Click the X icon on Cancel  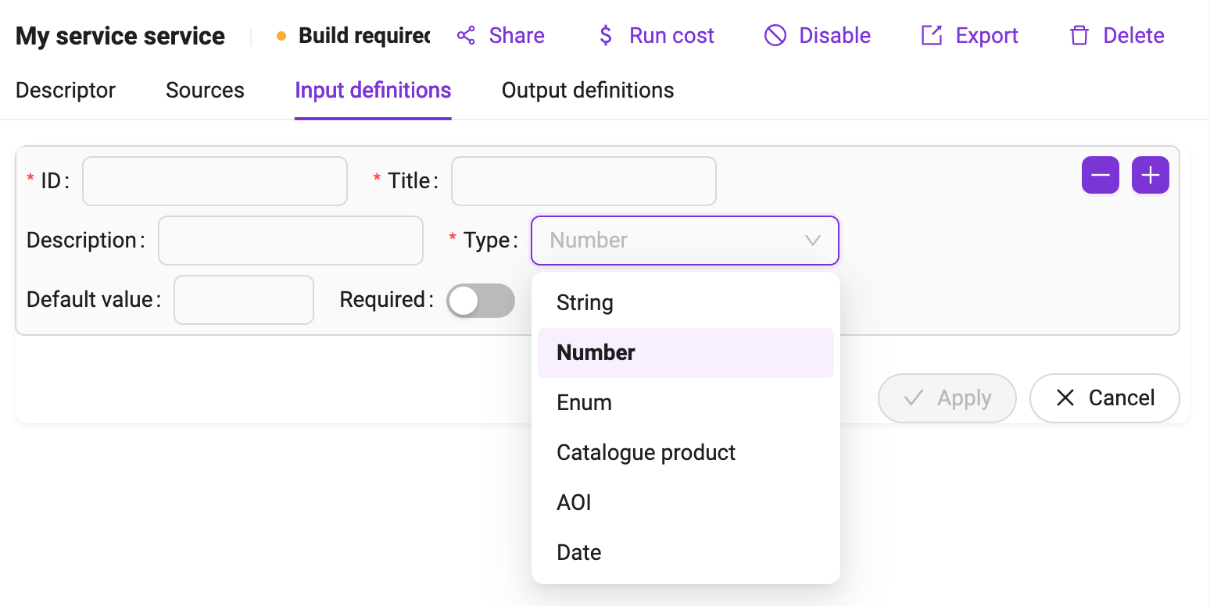tap(1065, 398)
